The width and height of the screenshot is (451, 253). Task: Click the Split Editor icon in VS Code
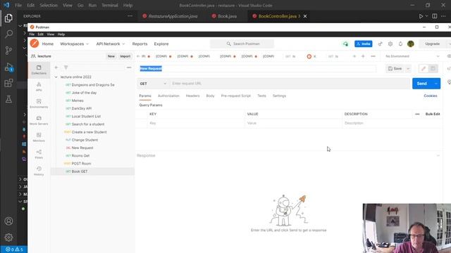click(x=435, y=16)
